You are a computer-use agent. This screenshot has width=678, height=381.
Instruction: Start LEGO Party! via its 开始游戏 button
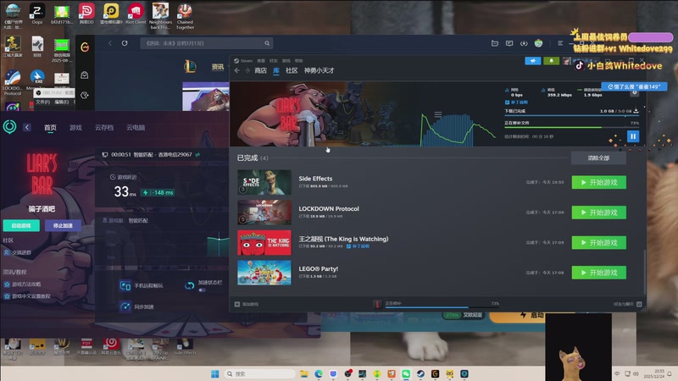pyautogui.click(x=599, y=273)
